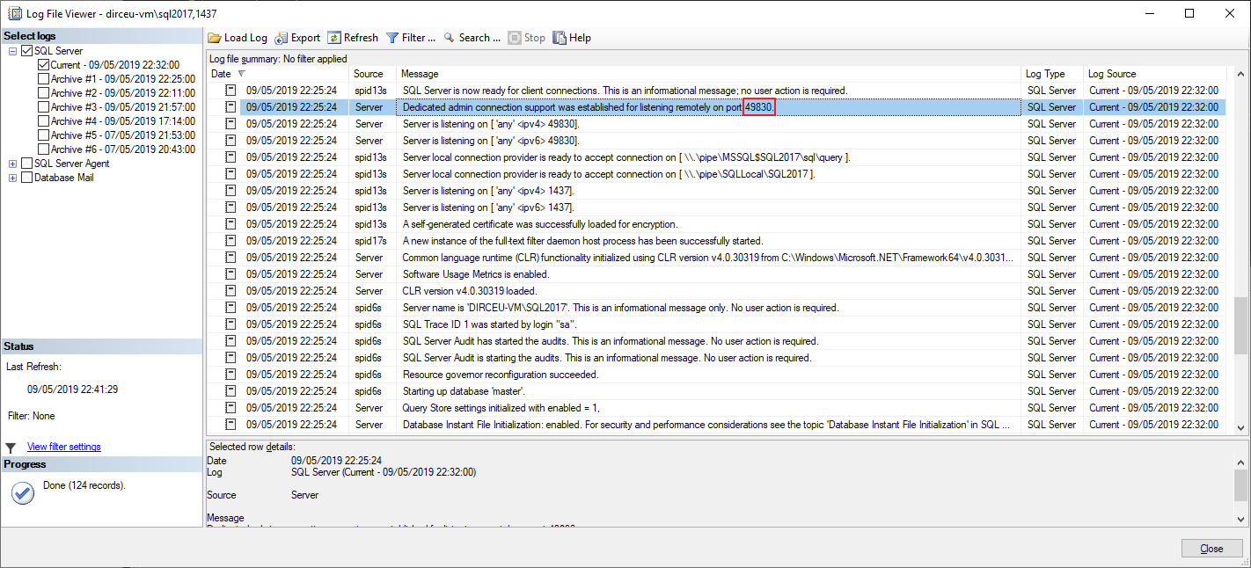Select full-text filter daemon host process row
Screen dimensions: 1251x568
[x=717, y=241]
